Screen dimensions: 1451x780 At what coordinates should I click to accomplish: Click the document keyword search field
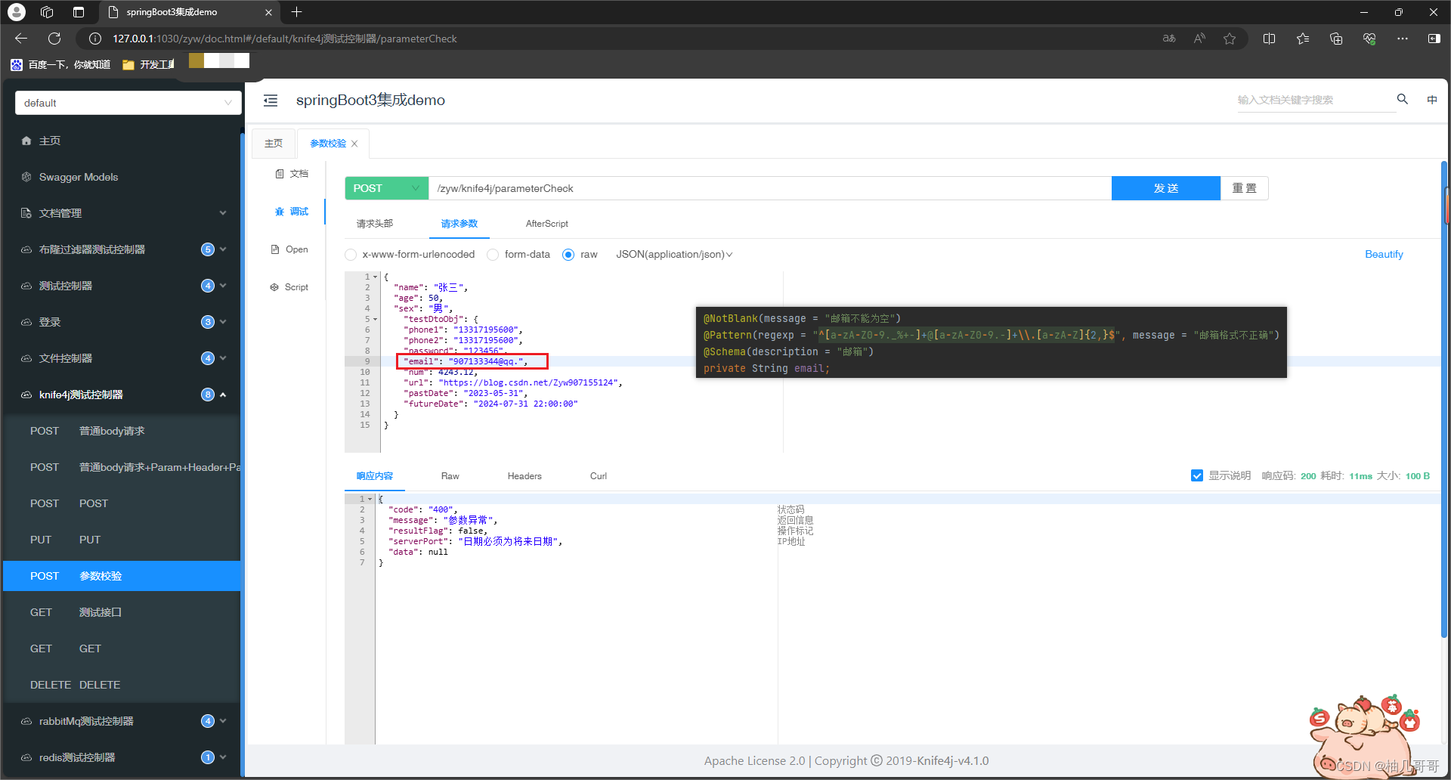click(x=1314, y=100)
